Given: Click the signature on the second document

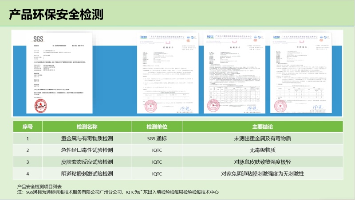Looking at the screenshot, I should [185, 108].
